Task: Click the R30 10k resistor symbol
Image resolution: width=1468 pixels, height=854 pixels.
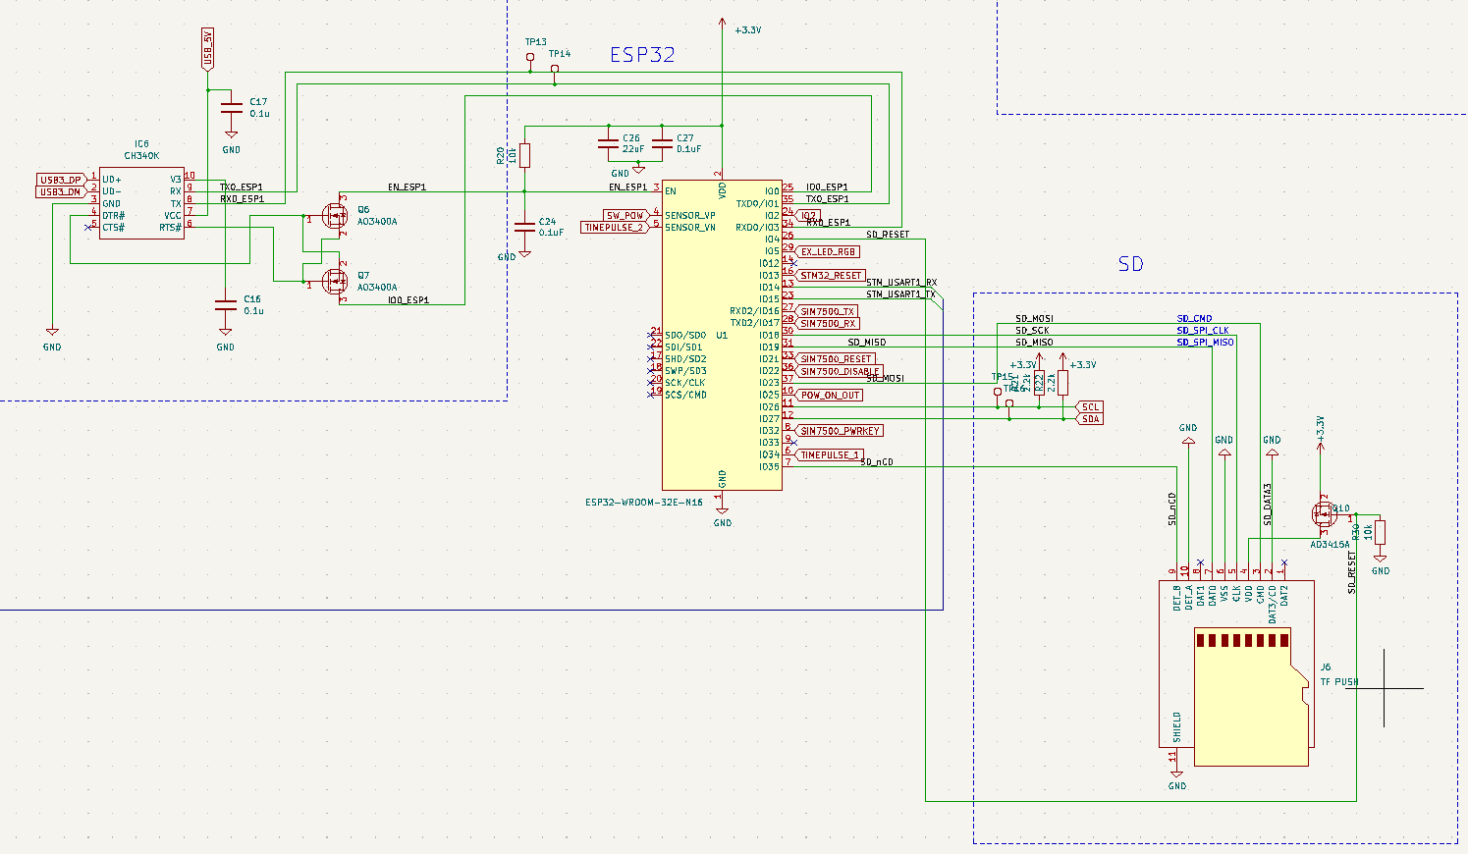Action: tap(1381, 532)
